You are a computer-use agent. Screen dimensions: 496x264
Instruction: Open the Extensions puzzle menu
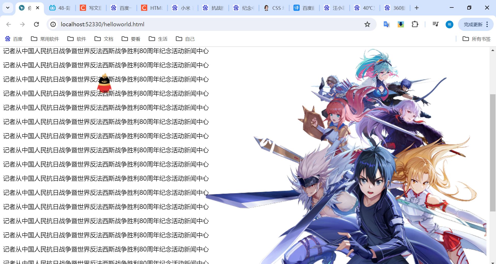click(415, 24)
